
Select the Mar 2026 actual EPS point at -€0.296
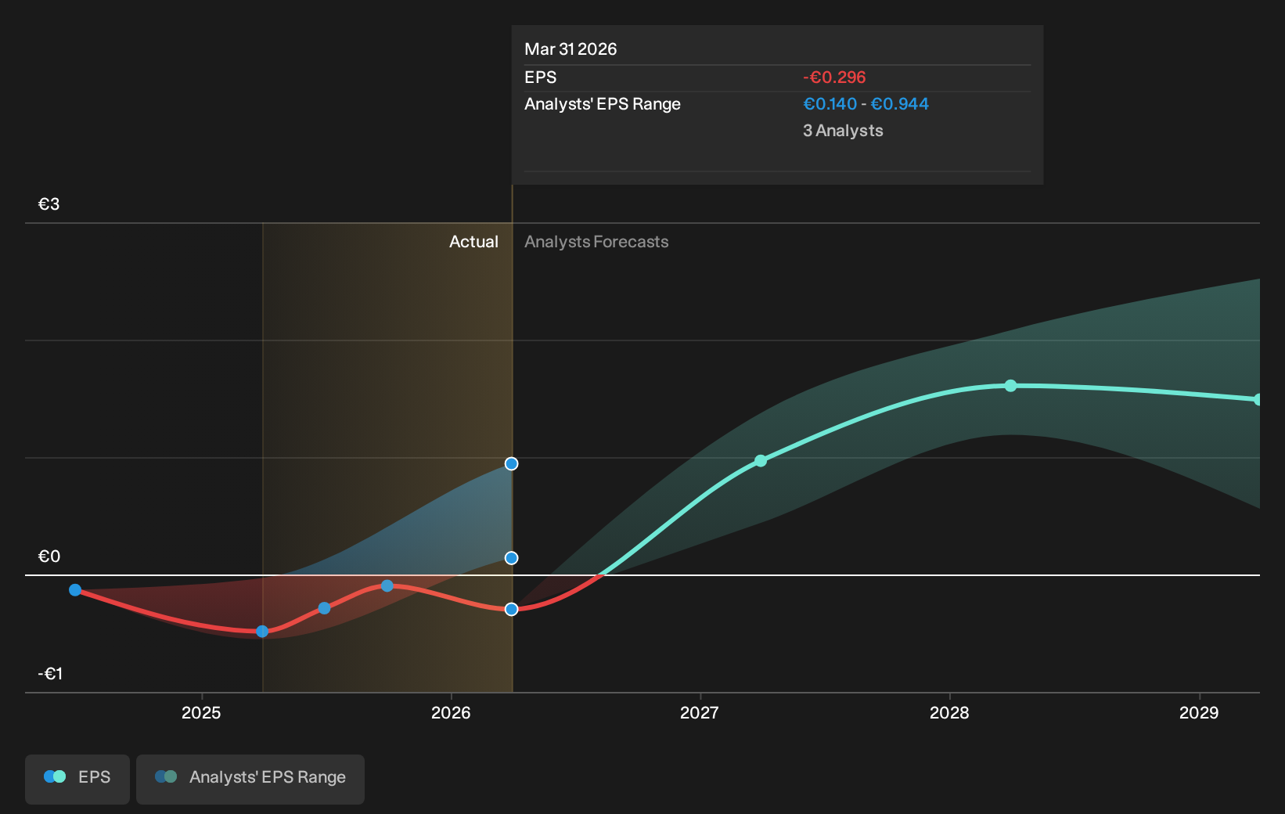coord(511,609)
